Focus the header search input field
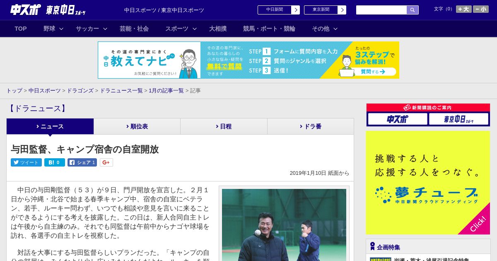Viewport: 497px width, 261px height. click(x=381, y=10)
